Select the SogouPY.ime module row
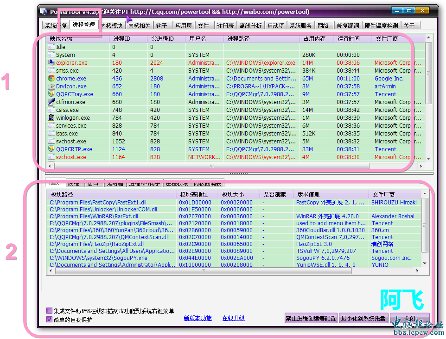The image size is (446, 339). click(234, 258)
